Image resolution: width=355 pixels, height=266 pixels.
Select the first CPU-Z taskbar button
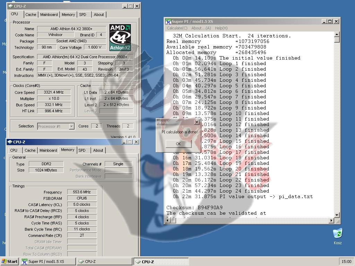click(104, 261)
